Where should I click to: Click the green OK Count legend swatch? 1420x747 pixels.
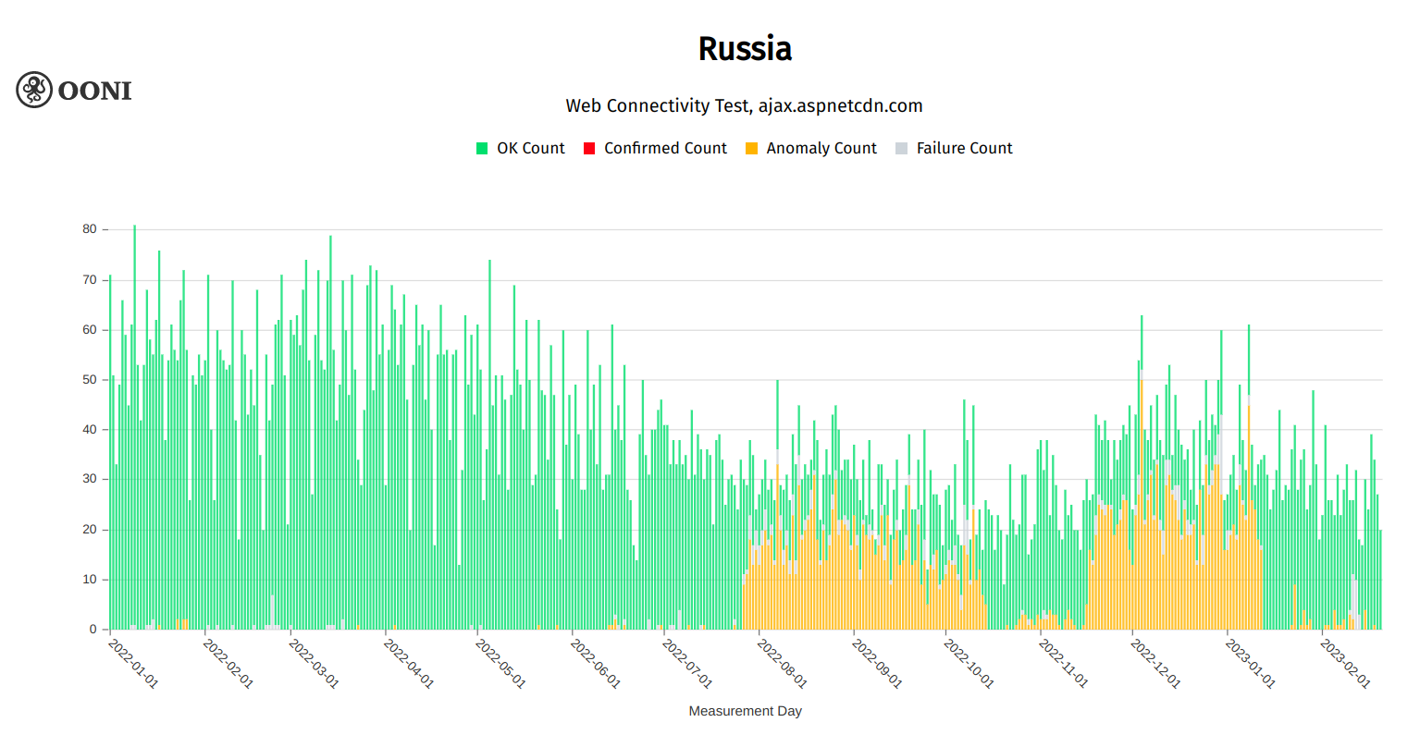(x=482, y=148)
